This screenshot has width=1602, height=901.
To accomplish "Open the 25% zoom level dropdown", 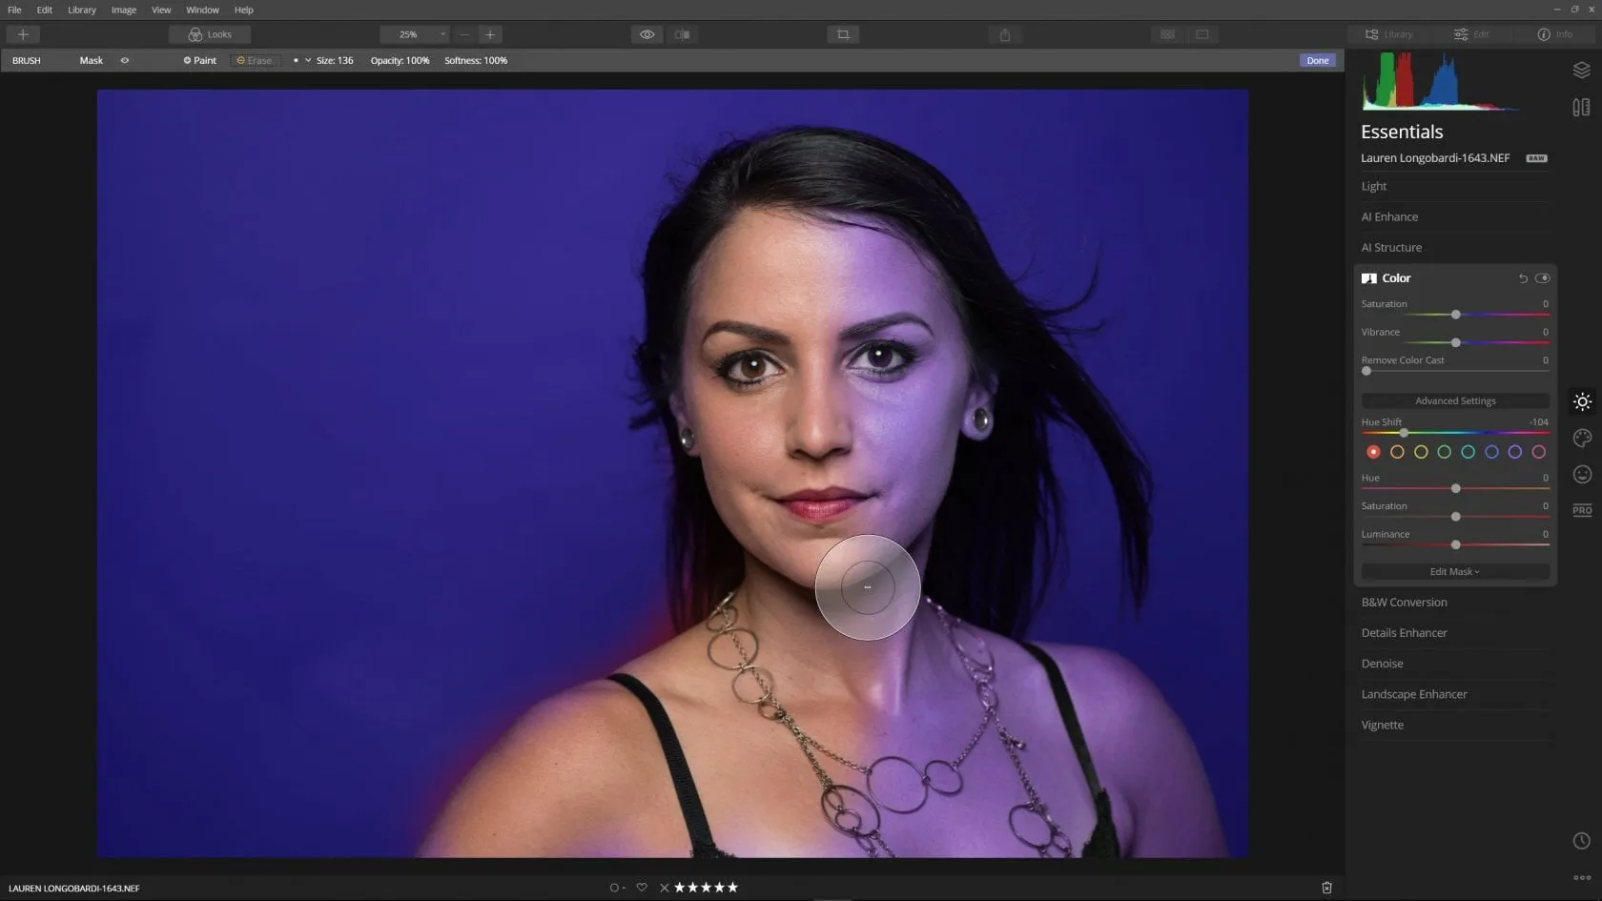I will point(415,34).
